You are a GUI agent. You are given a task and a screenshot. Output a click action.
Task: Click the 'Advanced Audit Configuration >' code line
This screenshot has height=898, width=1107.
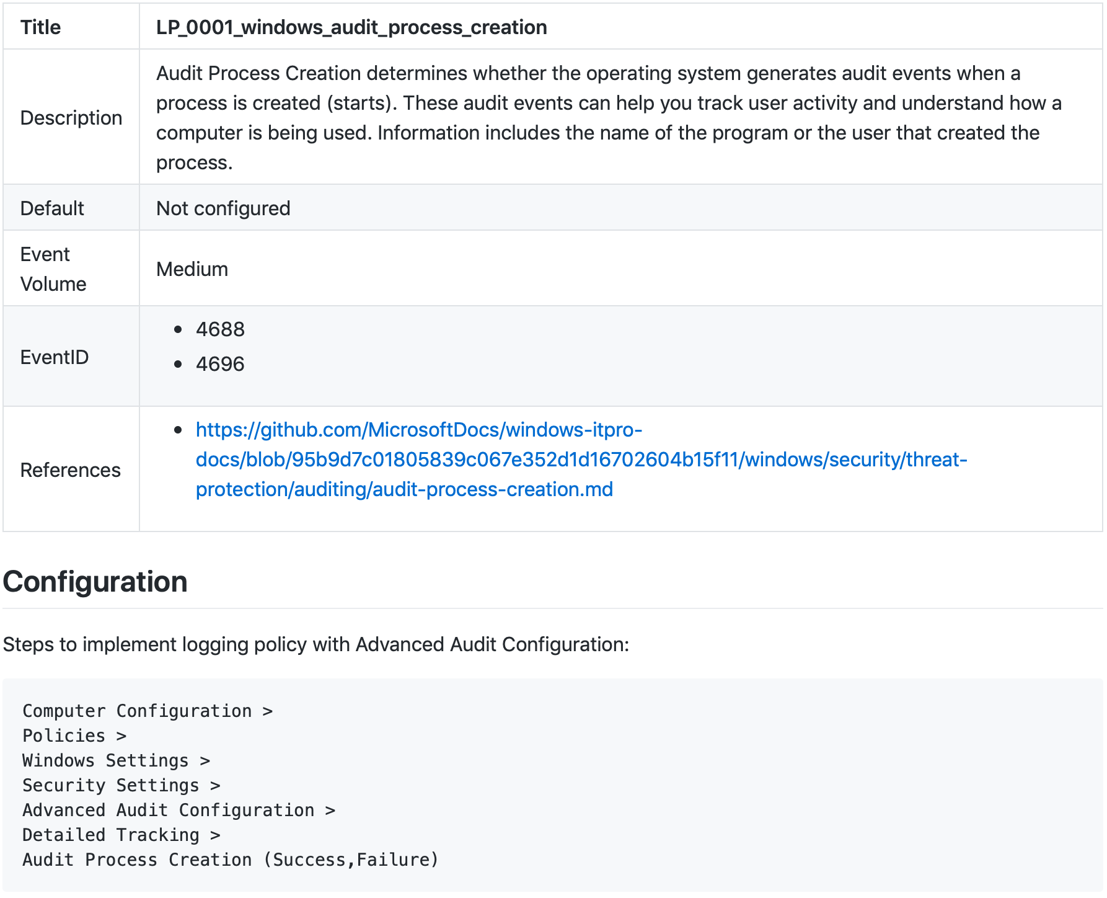179,810
